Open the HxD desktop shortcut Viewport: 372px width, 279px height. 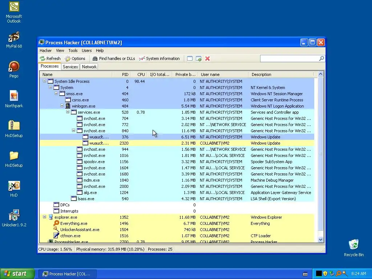coord(14,189)
